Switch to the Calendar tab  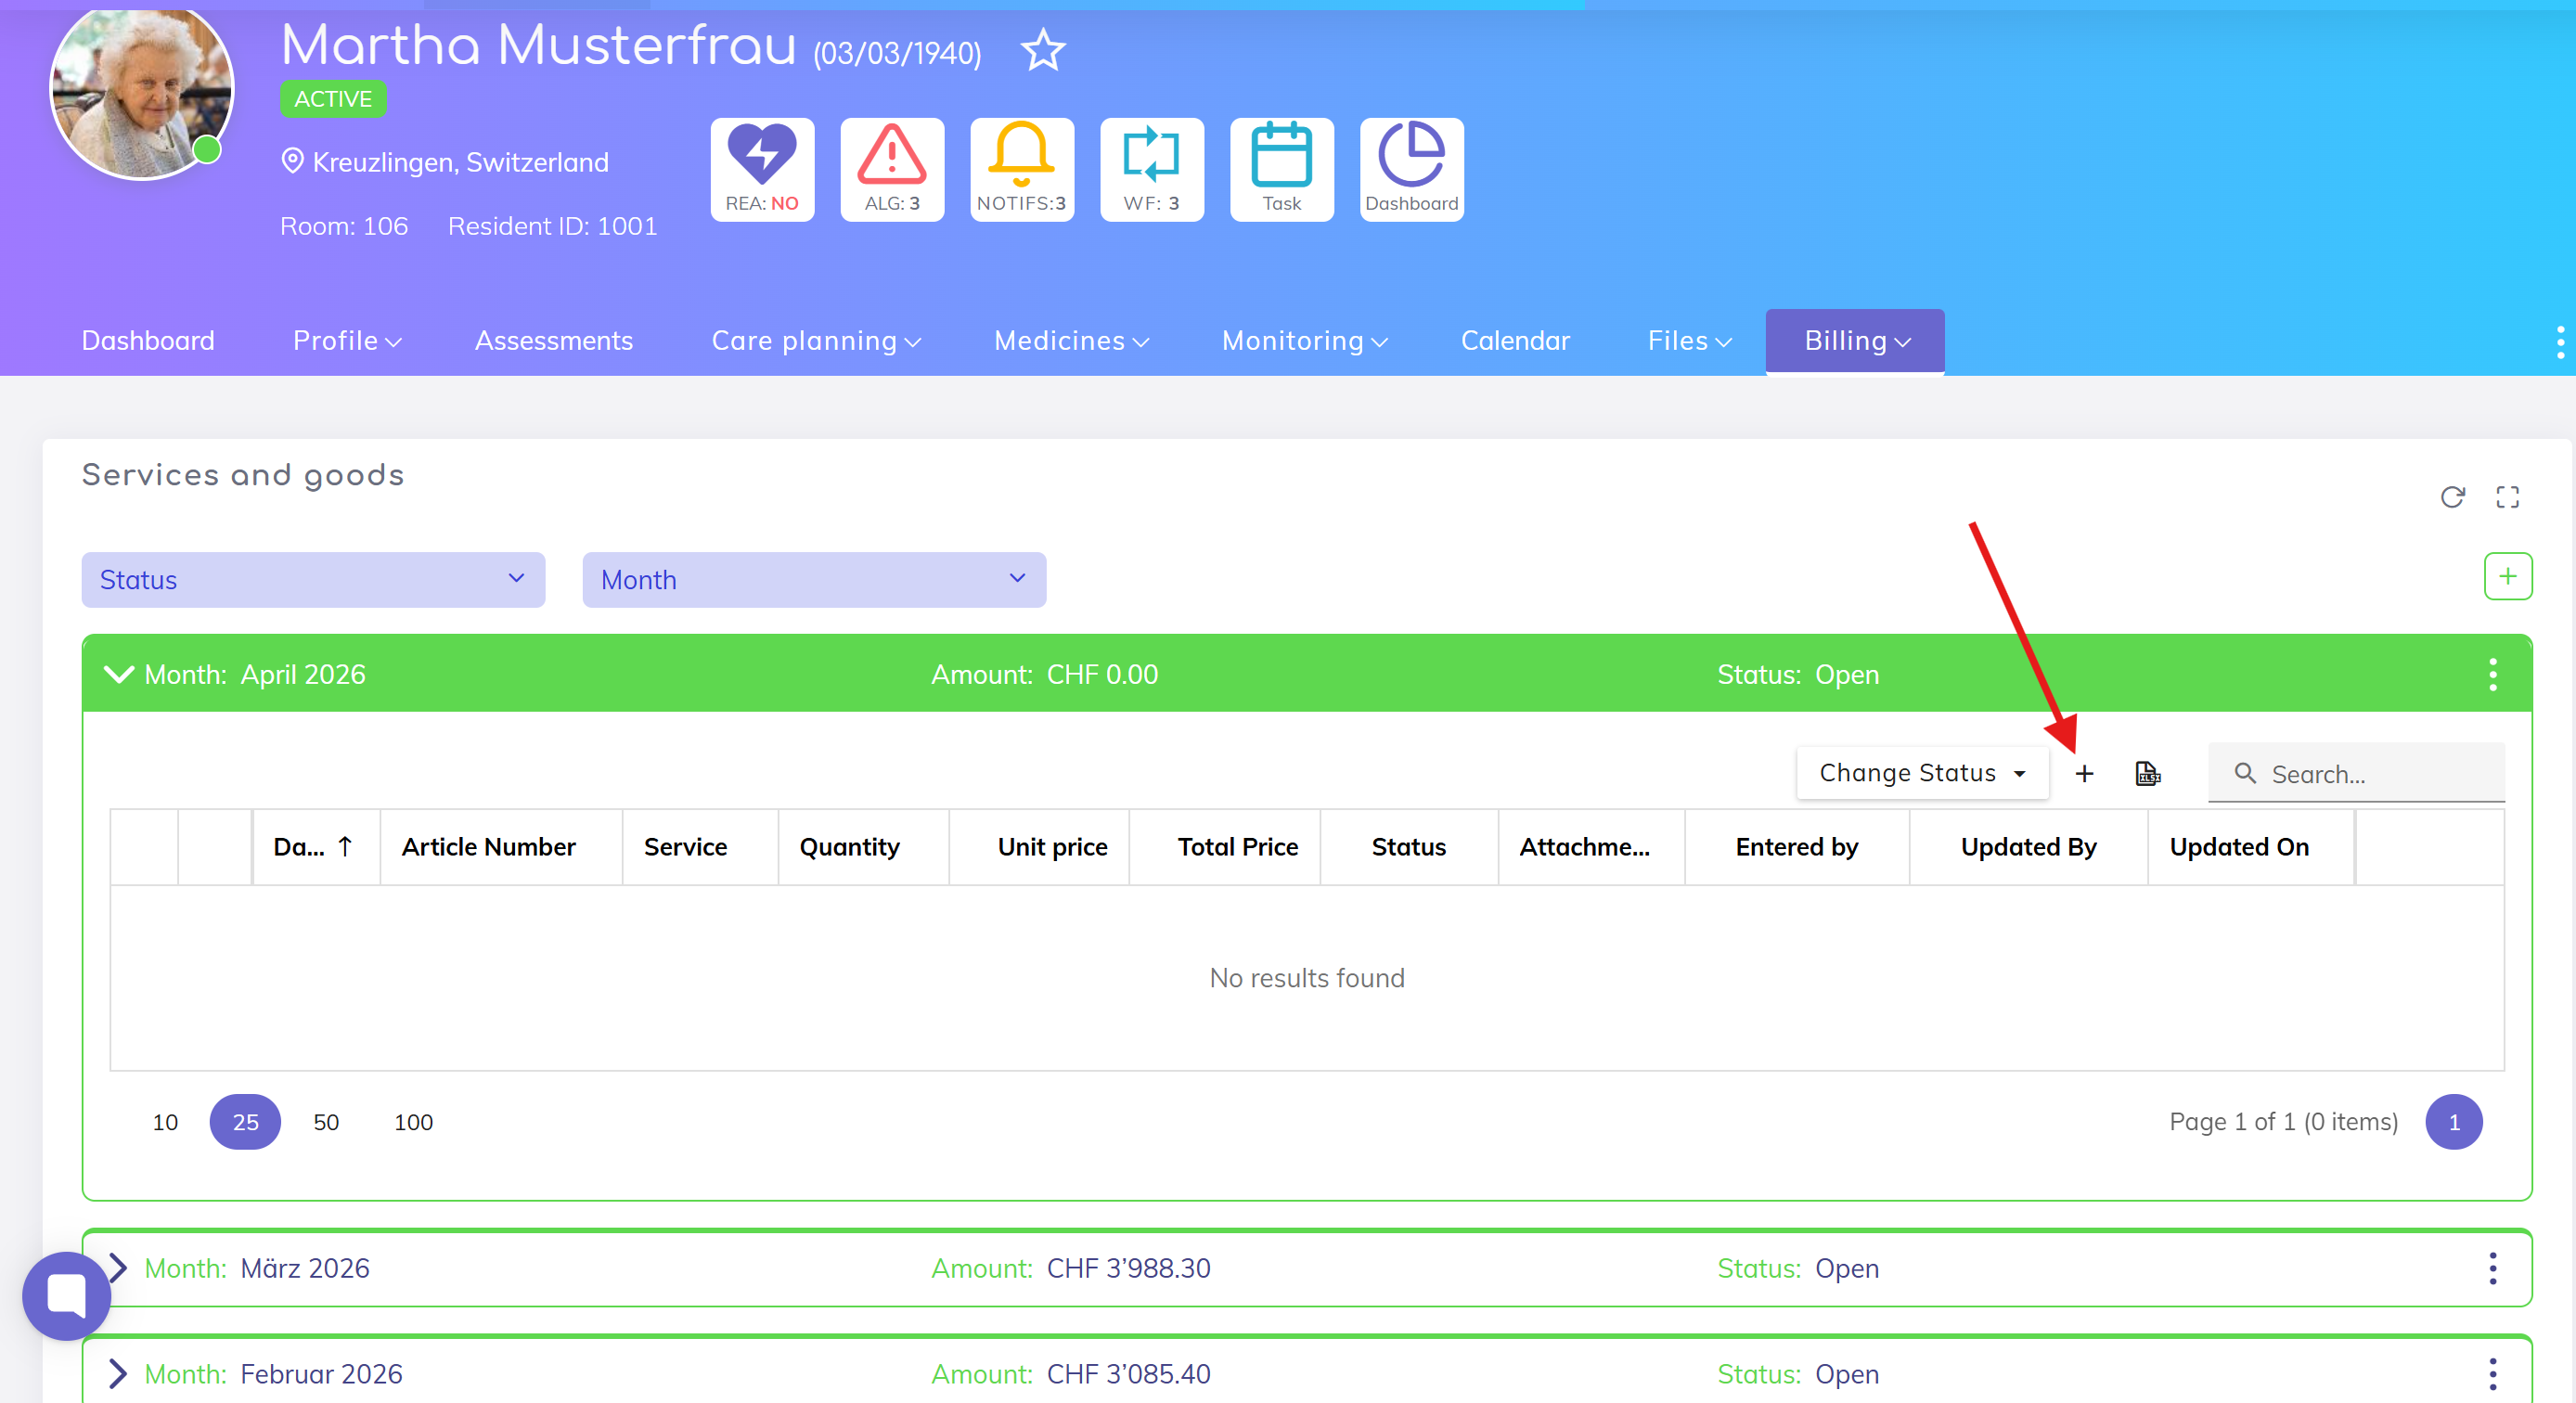point(1514,341)
